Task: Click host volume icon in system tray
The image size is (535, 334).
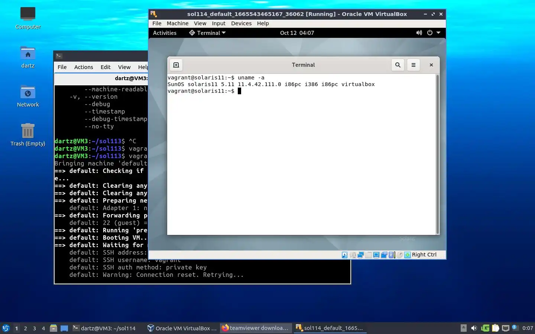Action: click(474, 328)
